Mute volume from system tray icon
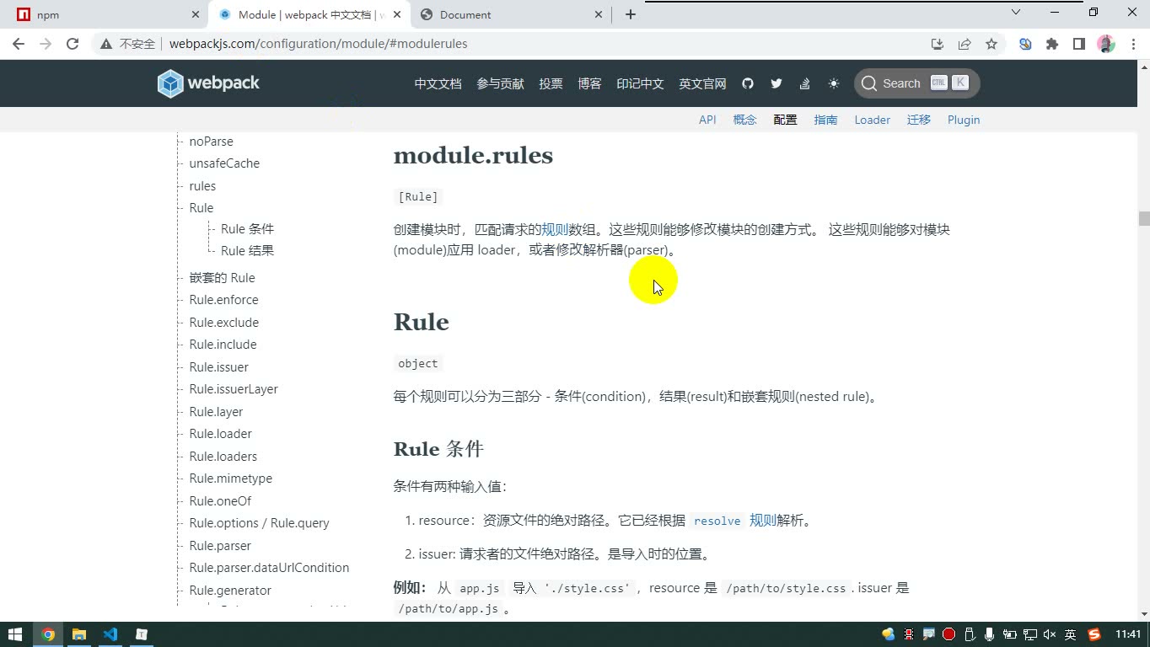This screenshot has height=647, width=1150. pos(1050,634)
